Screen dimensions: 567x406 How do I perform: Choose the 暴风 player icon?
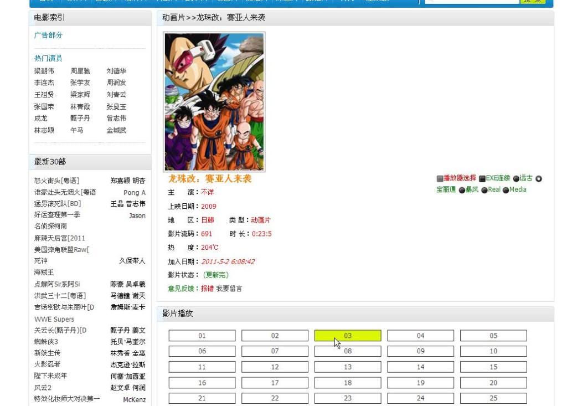462,190
